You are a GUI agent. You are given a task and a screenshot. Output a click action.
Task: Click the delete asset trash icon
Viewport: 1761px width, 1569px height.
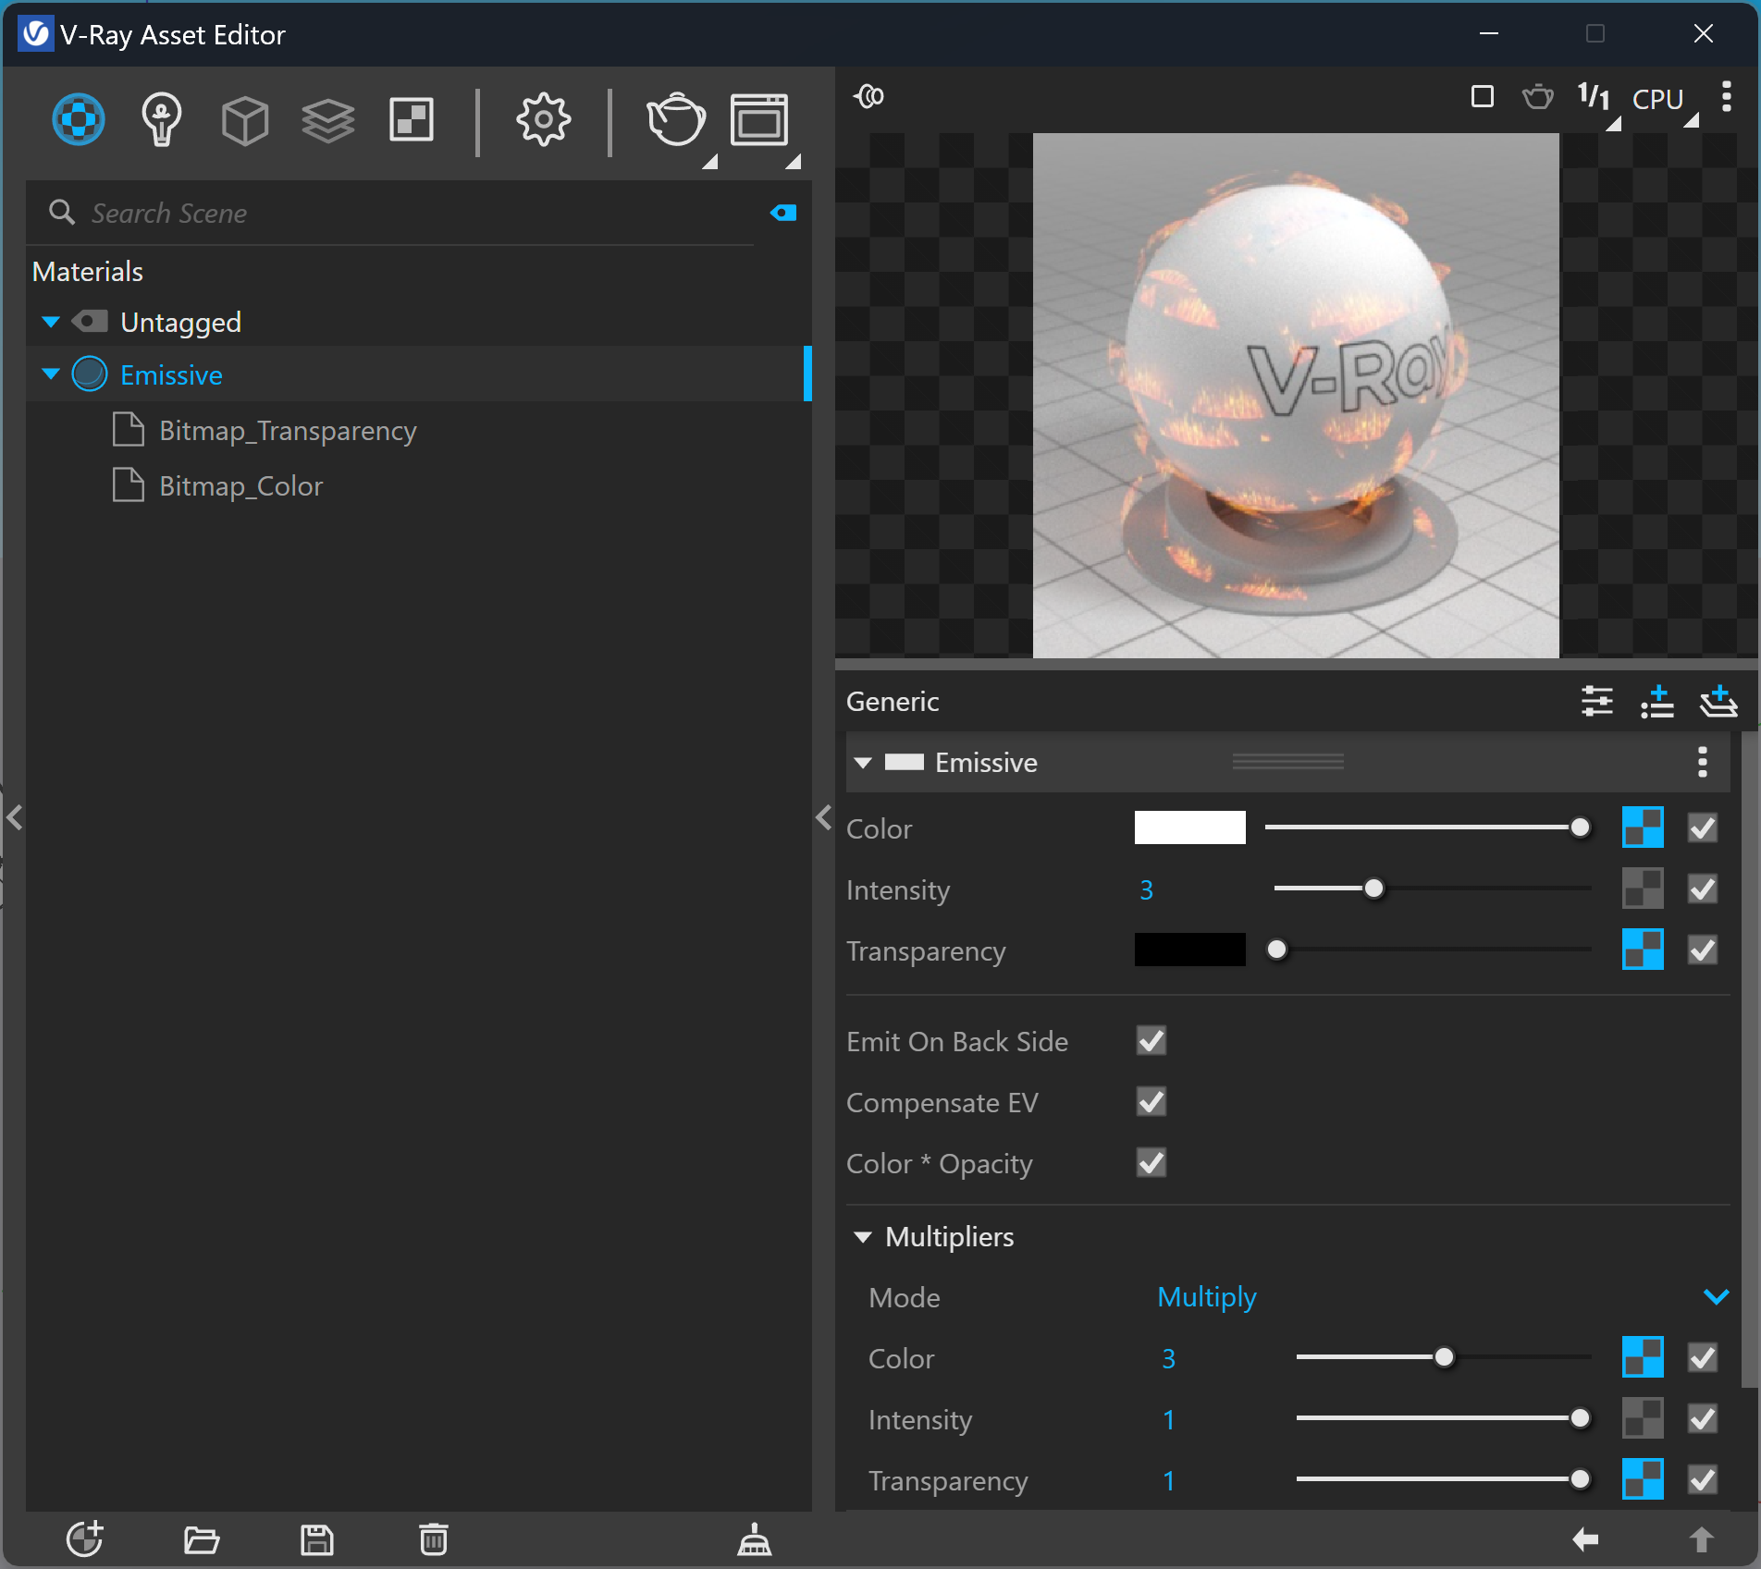434,1540
